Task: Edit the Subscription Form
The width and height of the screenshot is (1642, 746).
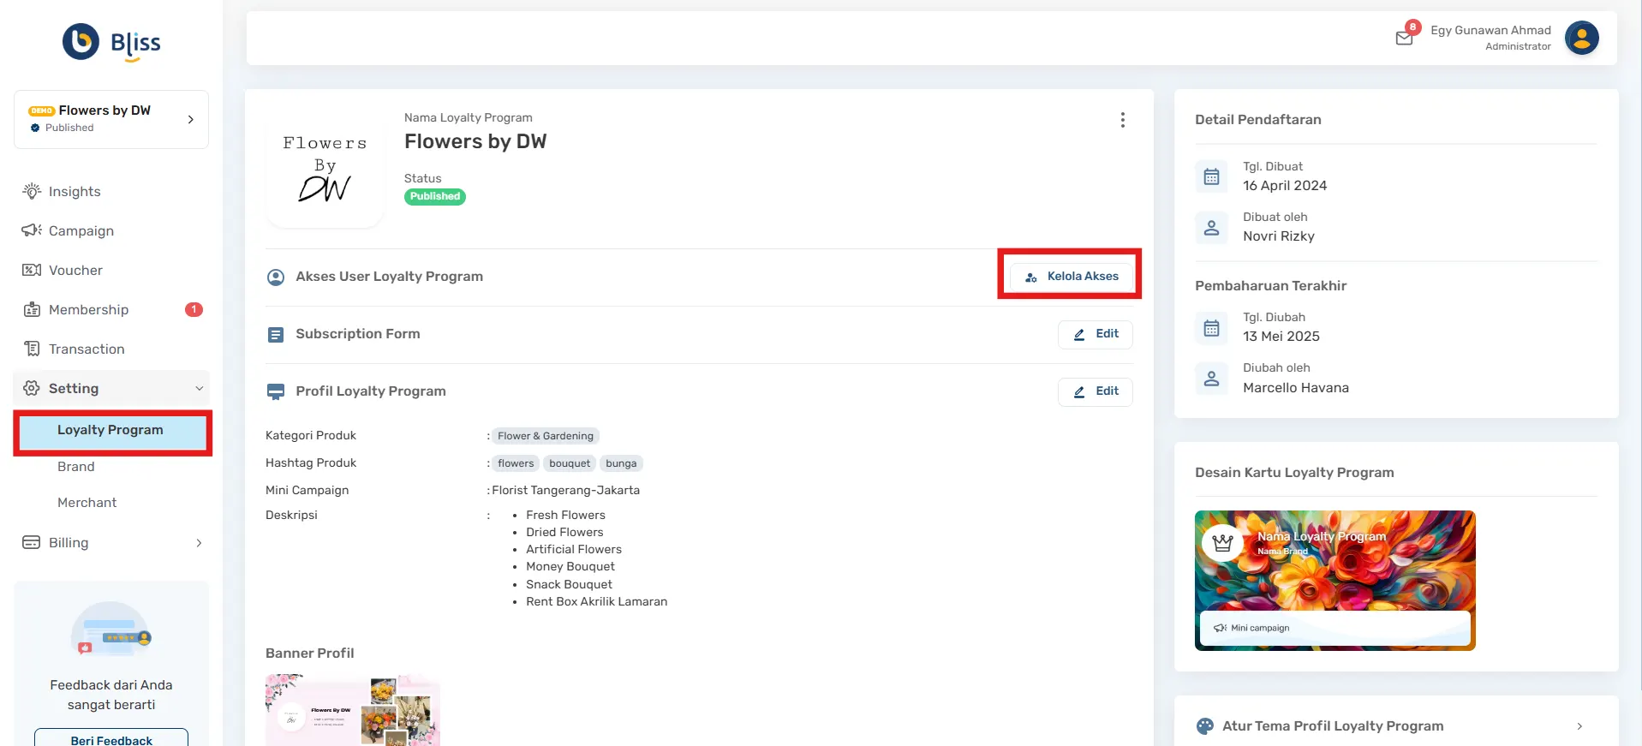Action: [1095, 334]
